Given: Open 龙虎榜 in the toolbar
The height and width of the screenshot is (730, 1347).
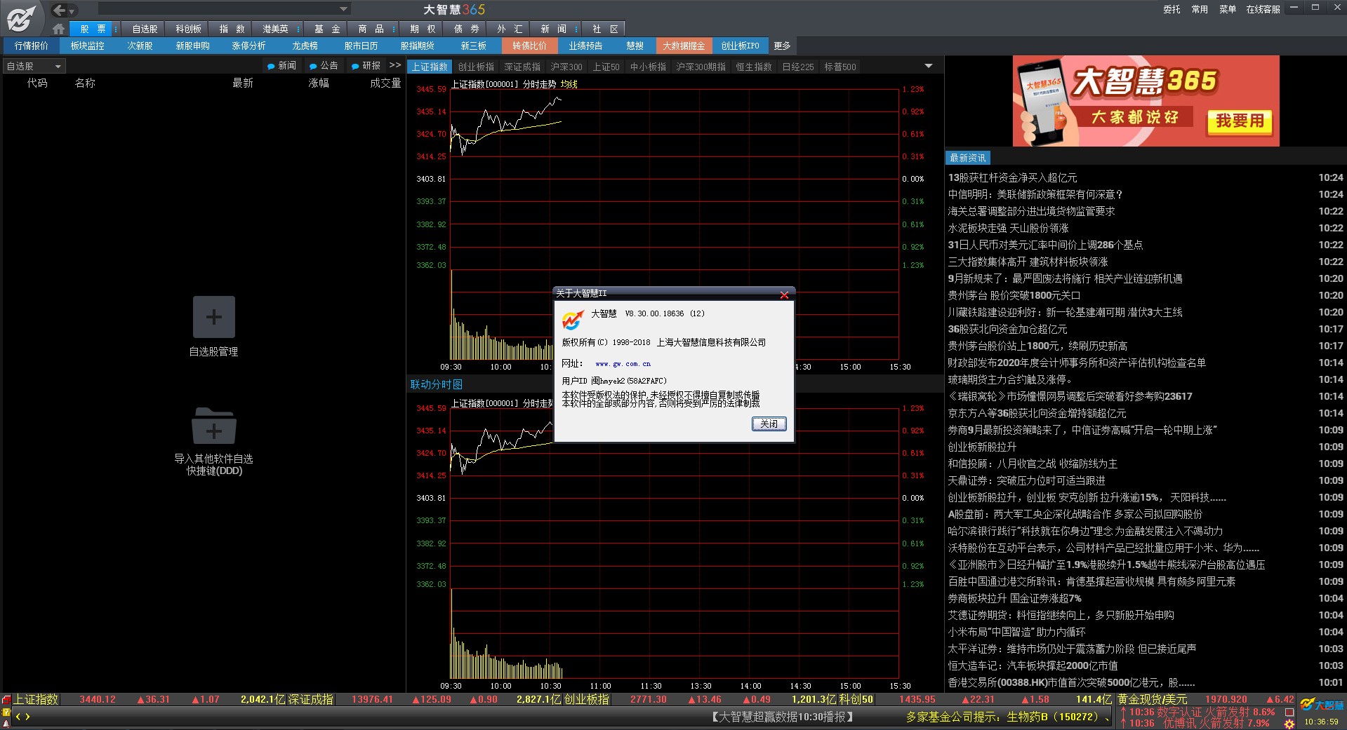Looking at the screenshot, I should click(305, 46).
